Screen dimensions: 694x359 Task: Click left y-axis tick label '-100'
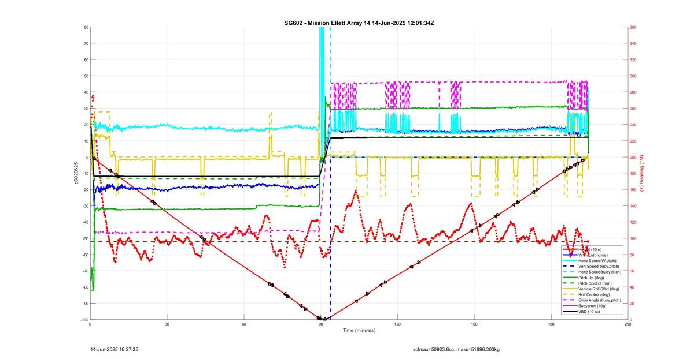[x=84, y=320]
